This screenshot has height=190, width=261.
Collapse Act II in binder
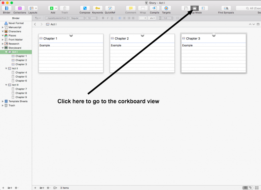click(6, 68)
